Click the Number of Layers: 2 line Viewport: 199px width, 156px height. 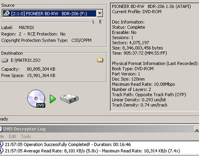tap(132, 89)
